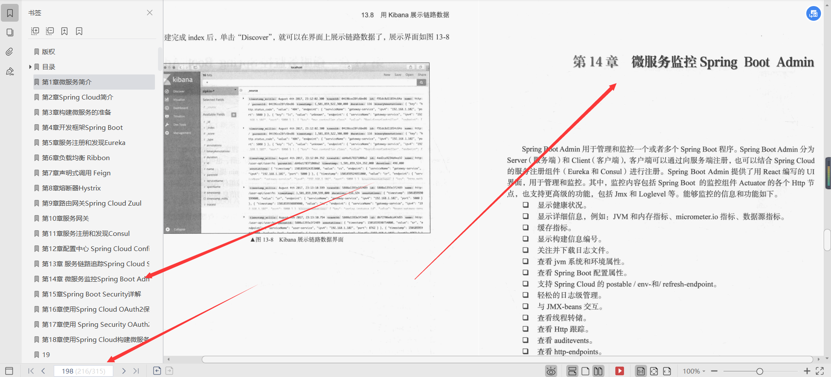Click the Kibana screenshot figure 13-8
Screen dimensions: 831x377
[x=297, y=148]
